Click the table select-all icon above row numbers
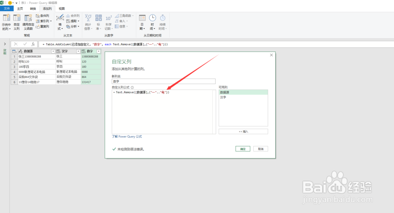 point(14,51)
